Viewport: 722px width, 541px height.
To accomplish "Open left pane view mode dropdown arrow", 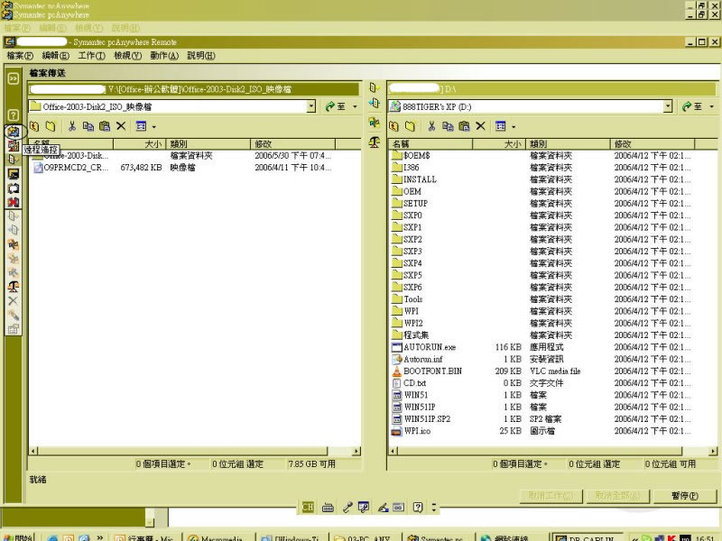I will [x=154, y=126].
